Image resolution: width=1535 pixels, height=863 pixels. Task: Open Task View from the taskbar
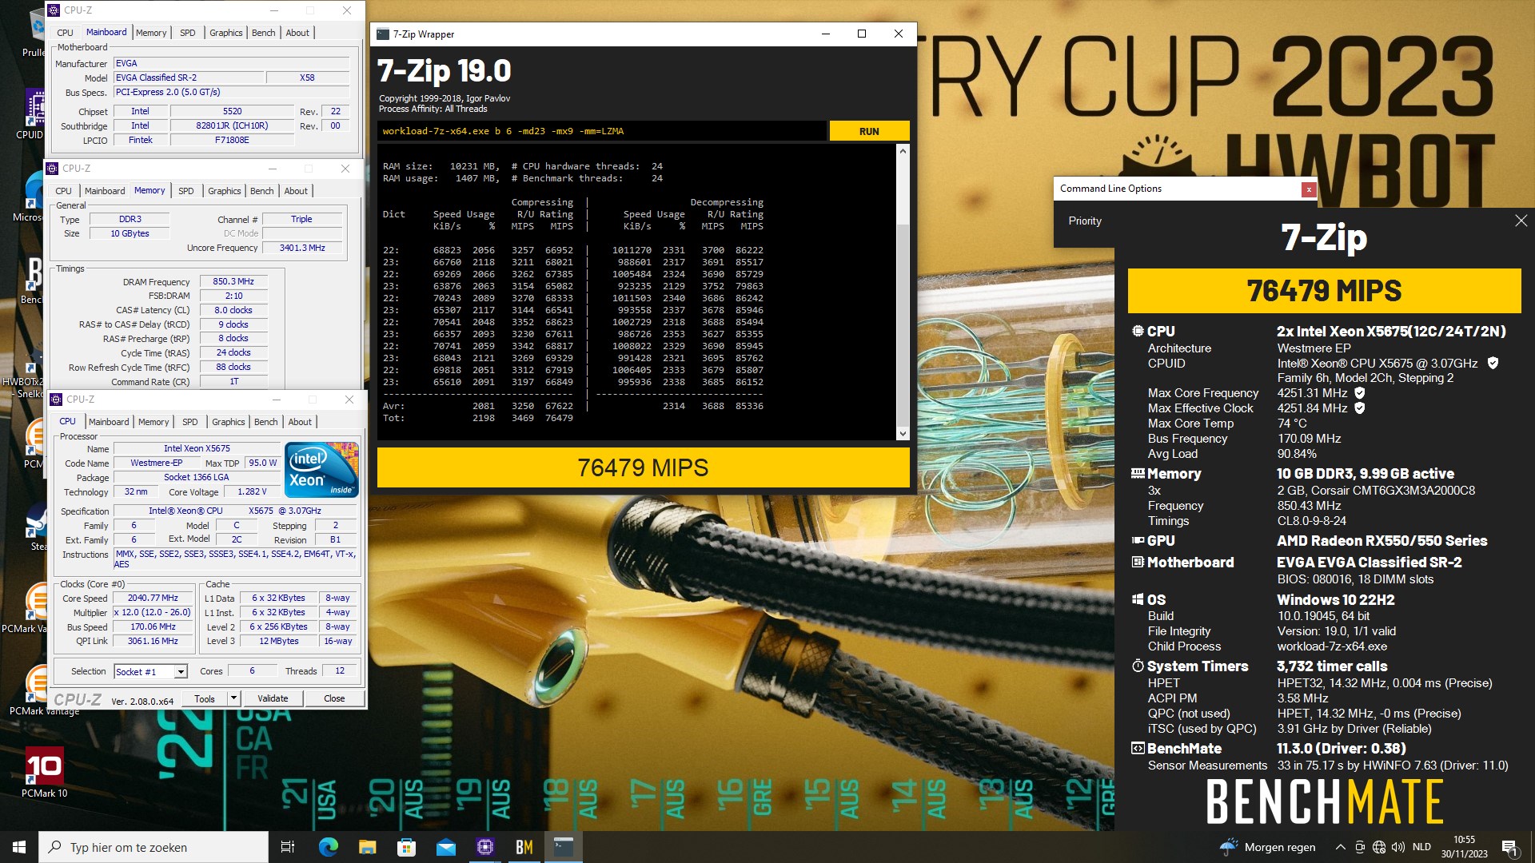click(x=288, y=847)
